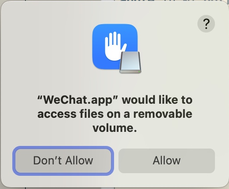The width and height of the screenshot is (229, 189).
Task: Grant WeChat access with Allow
Action: click(x=167, y=161)
